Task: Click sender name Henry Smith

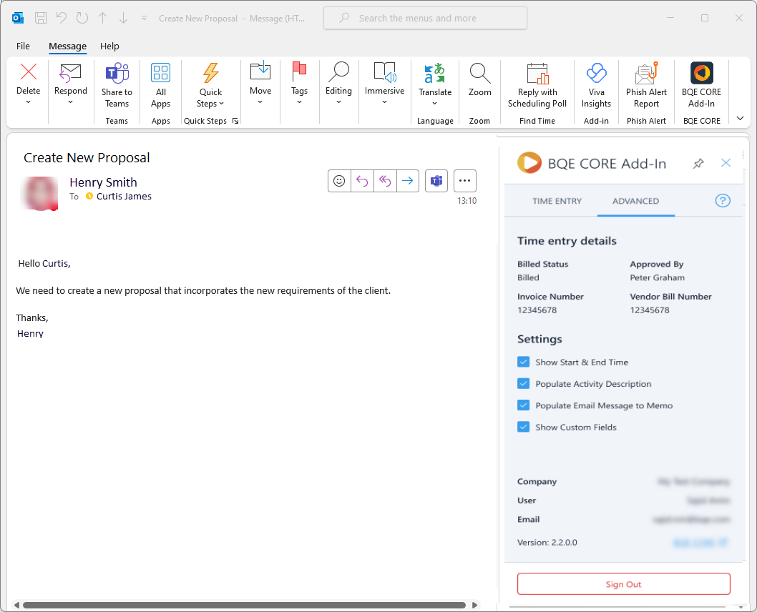Action: click(103, 182)
